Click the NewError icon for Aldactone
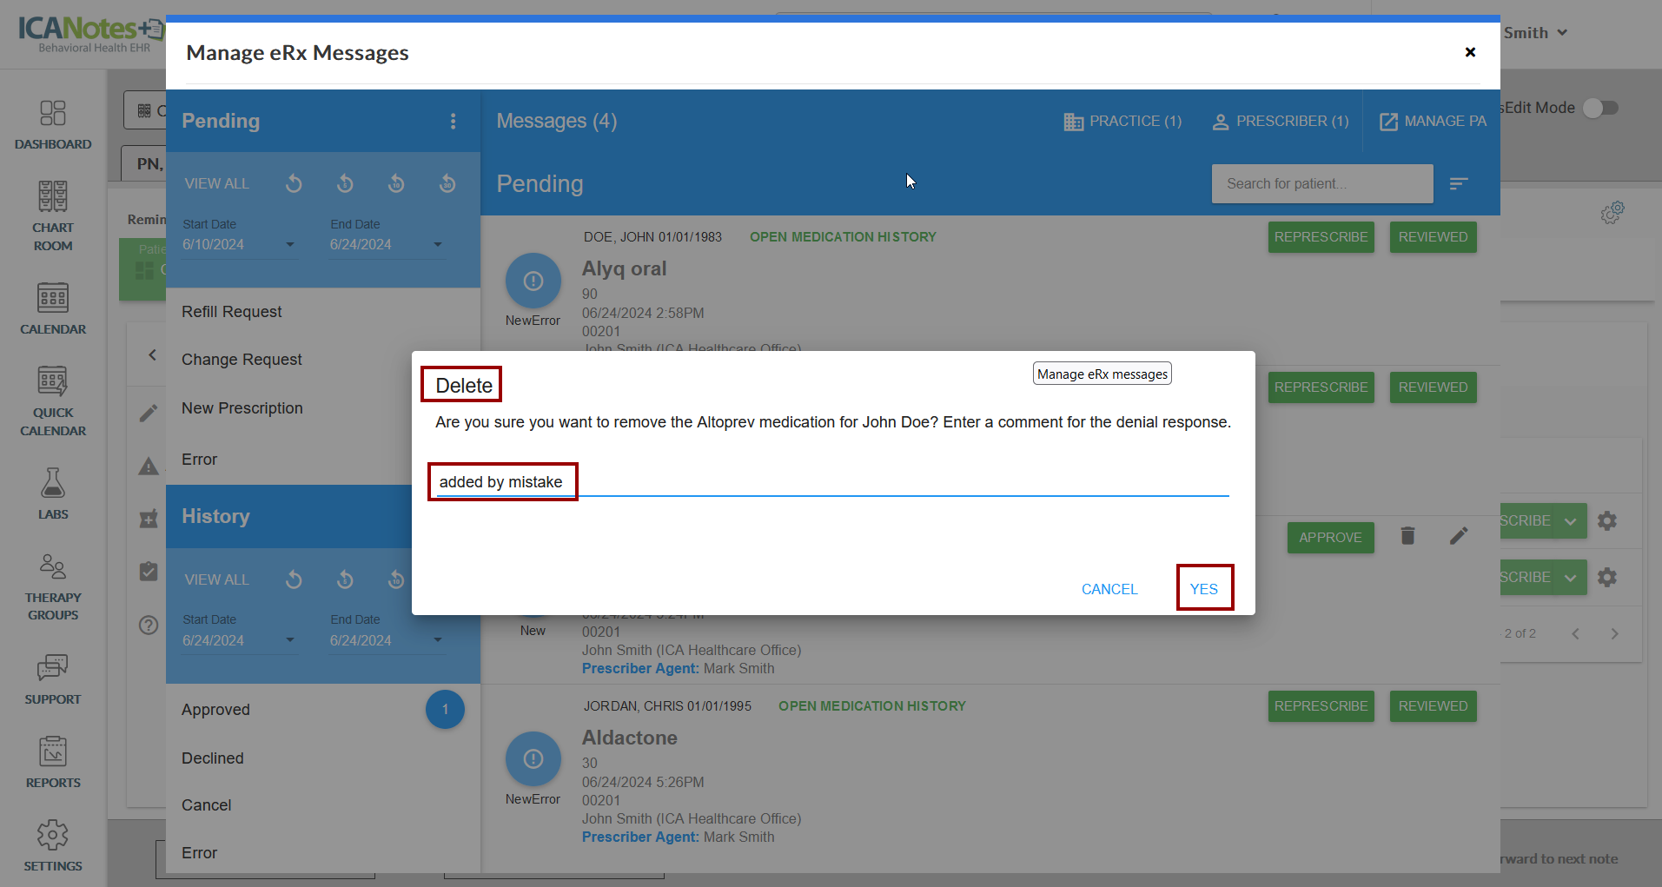1662x887 pixels. click(x=533, y=759)
